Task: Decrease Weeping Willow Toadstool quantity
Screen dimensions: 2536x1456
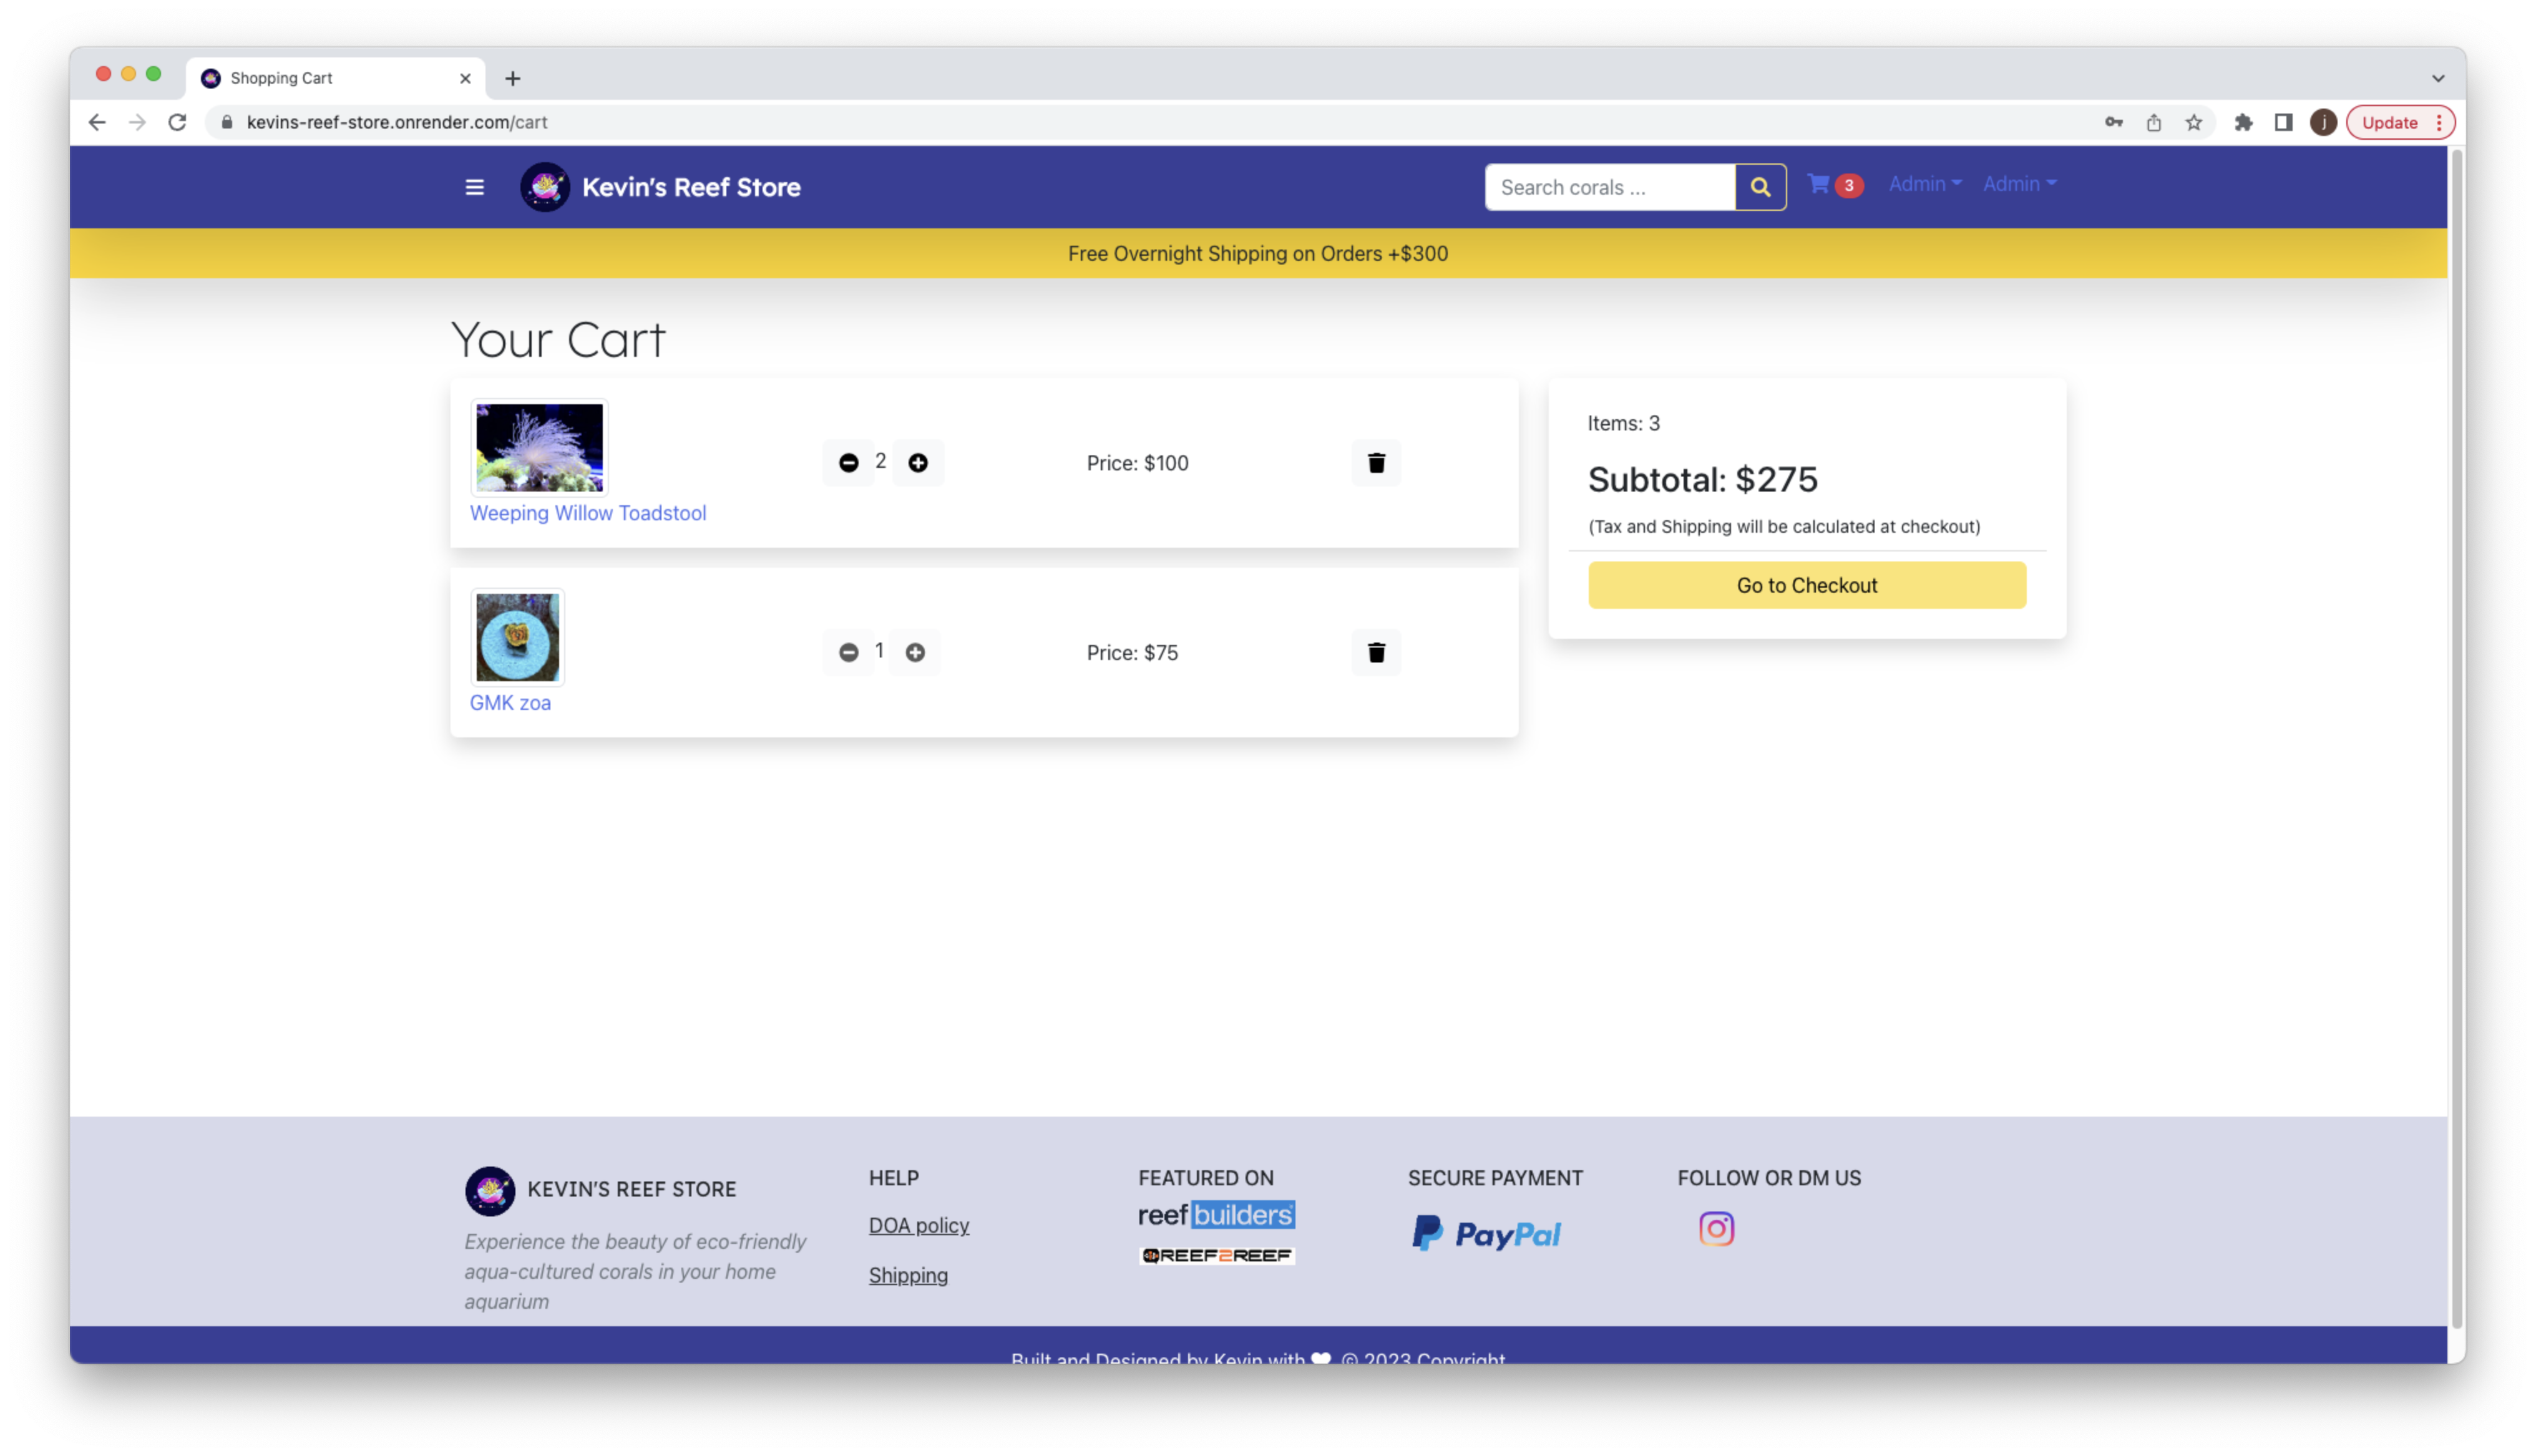Action: pos(848,463)
